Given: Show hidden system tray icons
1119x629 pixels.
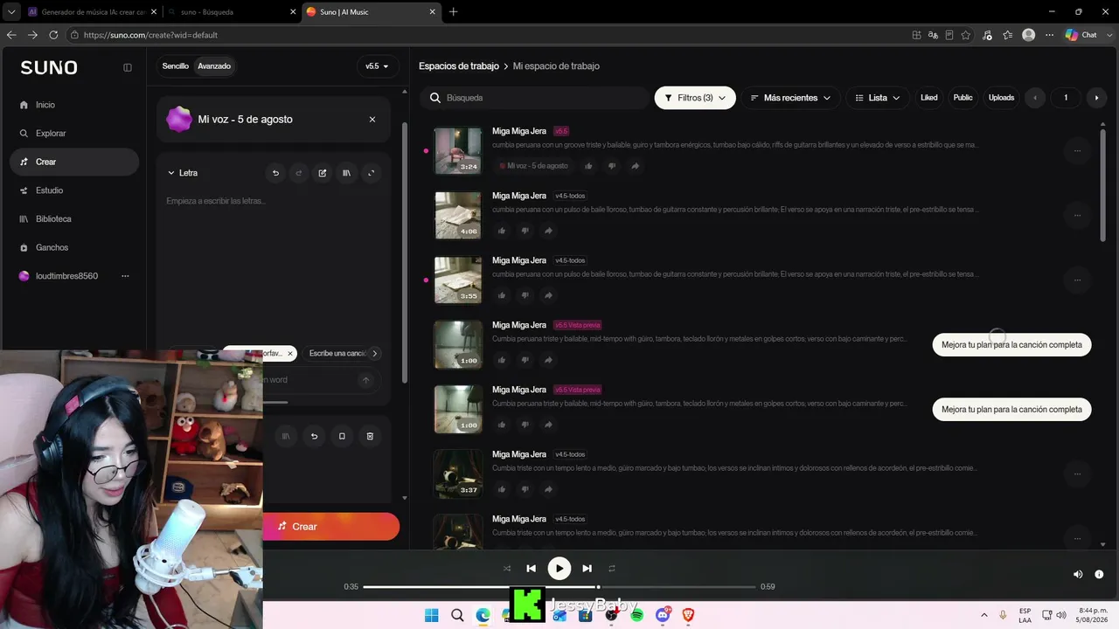Looking at the screenshot, I should pyautogui.click(x=984, y=615).
